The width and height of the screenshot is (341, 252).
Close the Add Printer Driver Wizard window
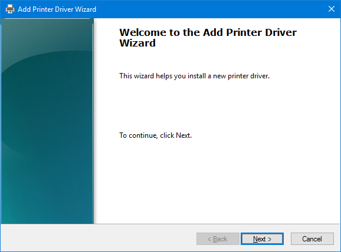(331, 9)
